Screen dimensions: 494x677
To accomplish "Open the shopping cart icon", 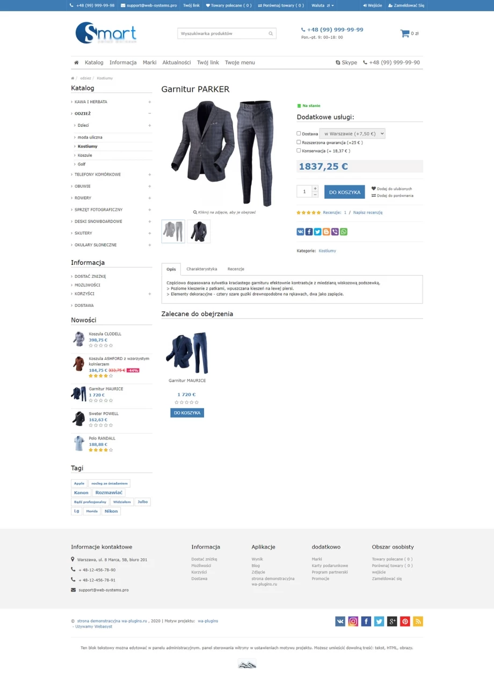I will click(405, 33).
